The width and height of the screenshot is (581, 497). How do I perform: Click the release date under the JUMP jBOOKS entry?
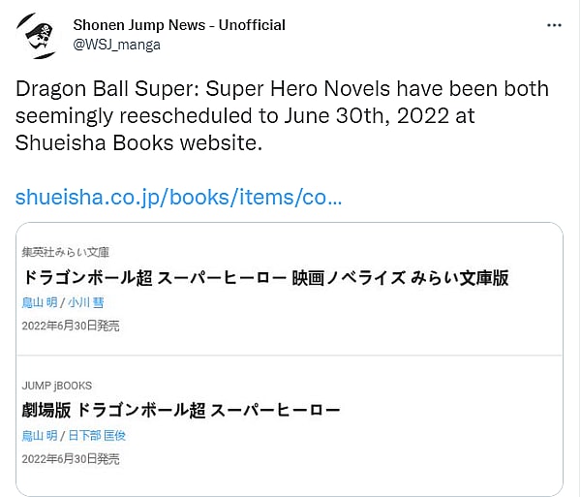pos(71,459)
